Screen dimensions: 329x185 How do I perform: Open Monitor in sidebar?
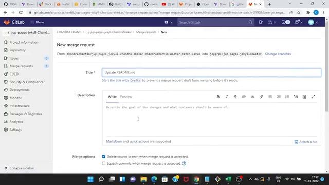[15, 98]
